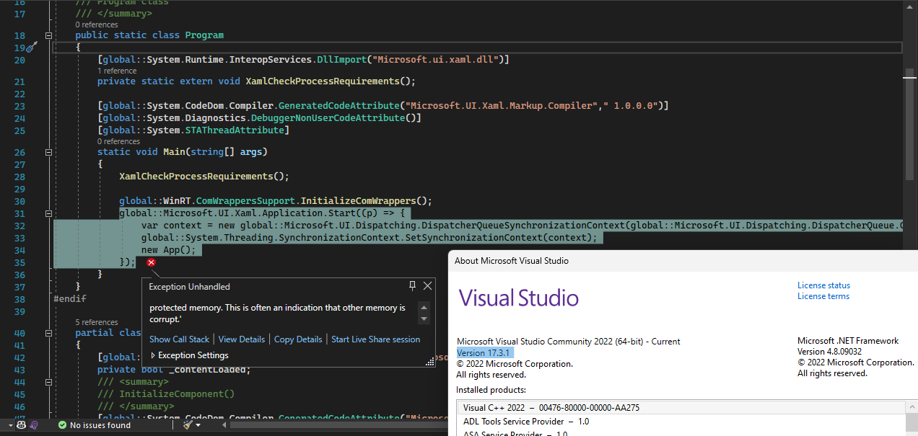
Task: Click the red exception error icon near line 35
Action: coord(151,262)
